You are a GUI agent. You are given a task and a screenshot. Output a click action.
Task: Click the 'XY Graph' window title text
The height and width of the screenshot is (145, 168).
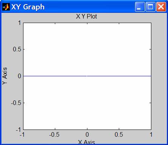click(x=28, y=7)
